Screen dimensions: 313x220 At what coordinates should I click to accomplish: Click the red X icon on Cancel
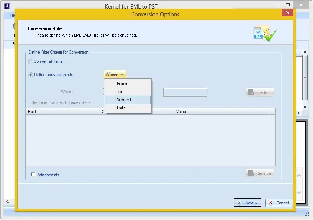[271, 203]
